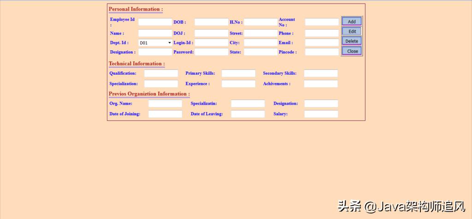Click the Close button in the form
Screen dimensions: 472x219
coord(352,51)
